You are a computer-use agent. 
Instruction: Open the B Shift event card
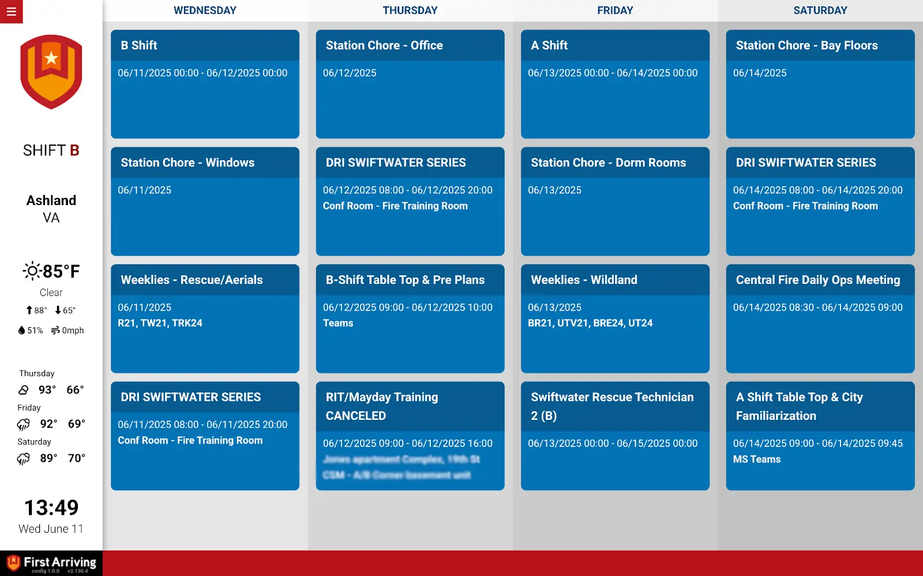tap(205, 84)
